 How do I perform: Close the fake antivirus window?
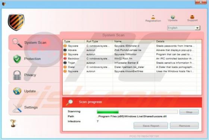200,2
